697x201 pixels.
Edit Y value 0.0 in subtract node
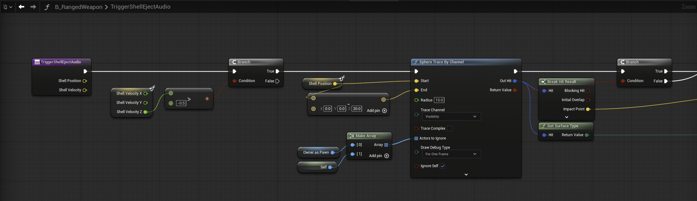point(342,109)
